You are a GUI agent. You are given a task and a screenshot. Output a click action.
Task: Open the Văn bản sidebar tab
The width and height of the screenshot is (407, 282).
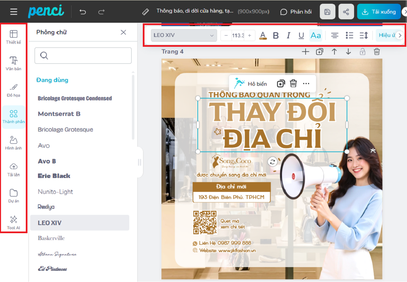[x=14, y=63]
